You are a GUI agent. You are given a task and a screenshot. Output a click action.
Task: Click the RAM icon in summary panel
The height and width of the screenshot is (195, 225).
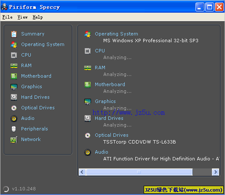coord(88,68)
